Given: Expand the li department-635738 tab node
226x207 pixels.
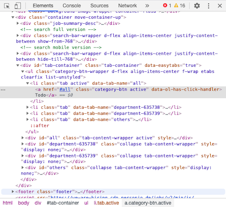Looking at the screenshot, I should click(x=27, y=107).
